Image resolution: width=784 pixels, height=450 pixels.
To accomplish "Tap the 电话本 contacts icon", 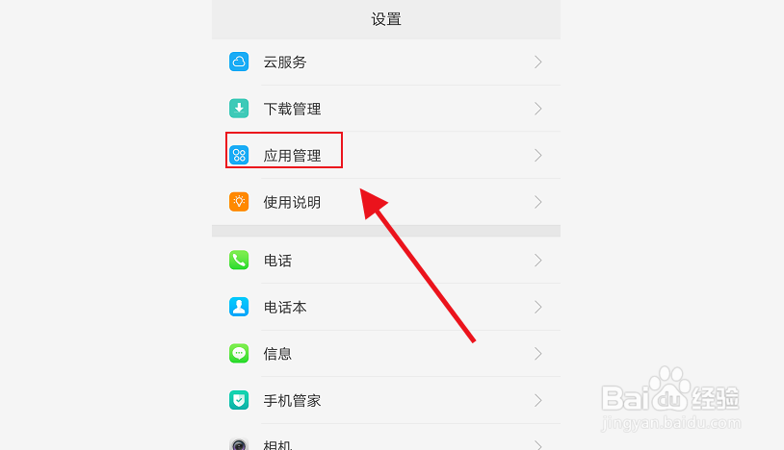I will point(239,307).
